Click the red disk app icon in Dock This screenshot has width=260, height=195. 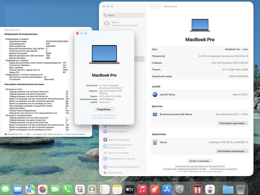coord(198,189)
